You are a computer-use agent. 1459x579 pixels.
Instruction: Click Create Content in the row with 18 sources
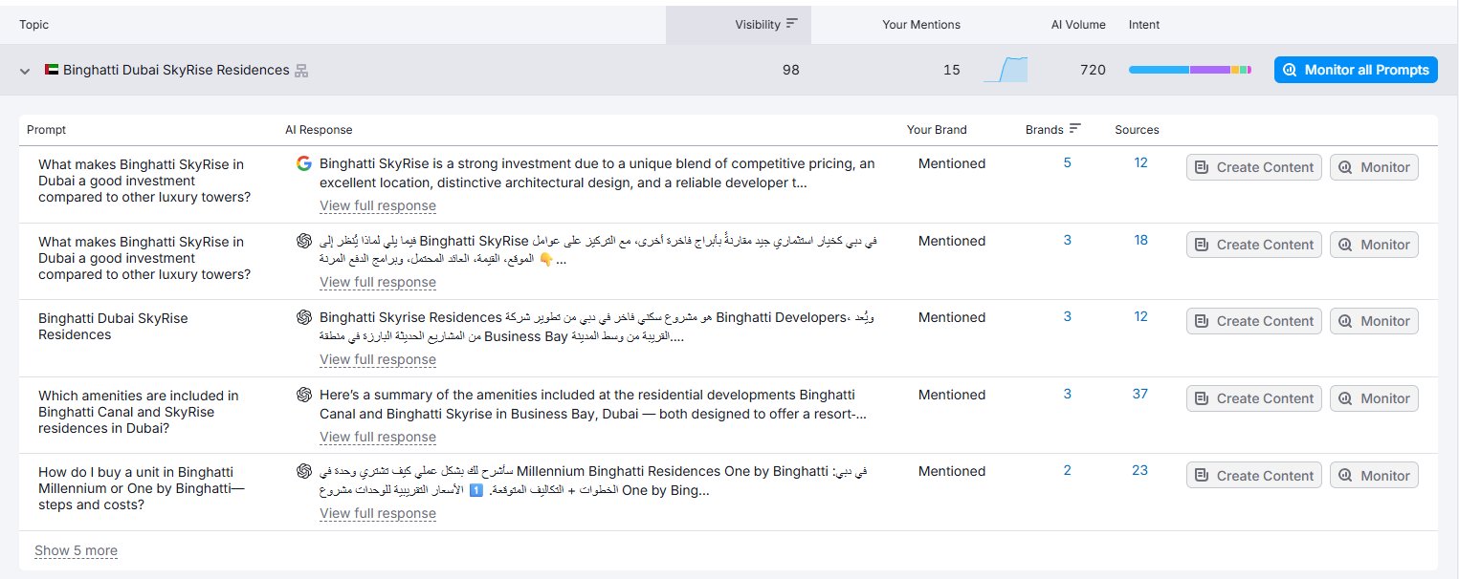click(x=1254, y=245)
